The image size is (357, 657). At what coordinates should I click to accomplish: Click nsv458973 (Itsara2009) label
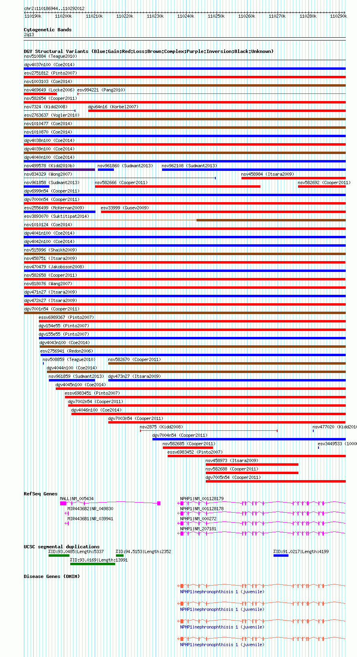point(232,460)
